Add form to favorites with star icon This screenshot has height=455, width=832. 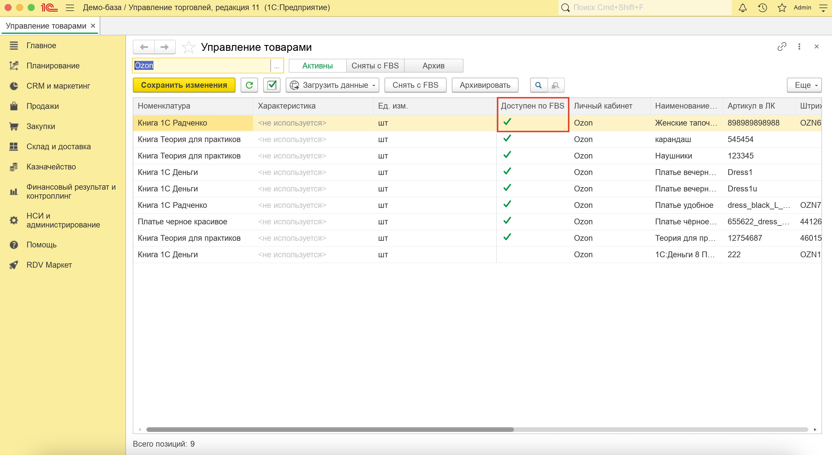tap(188, 47)
